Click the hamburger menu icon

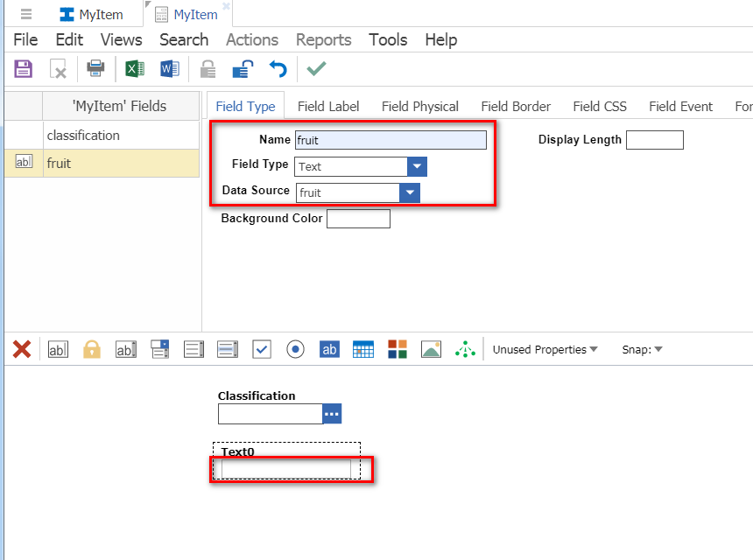click(26, 14)
